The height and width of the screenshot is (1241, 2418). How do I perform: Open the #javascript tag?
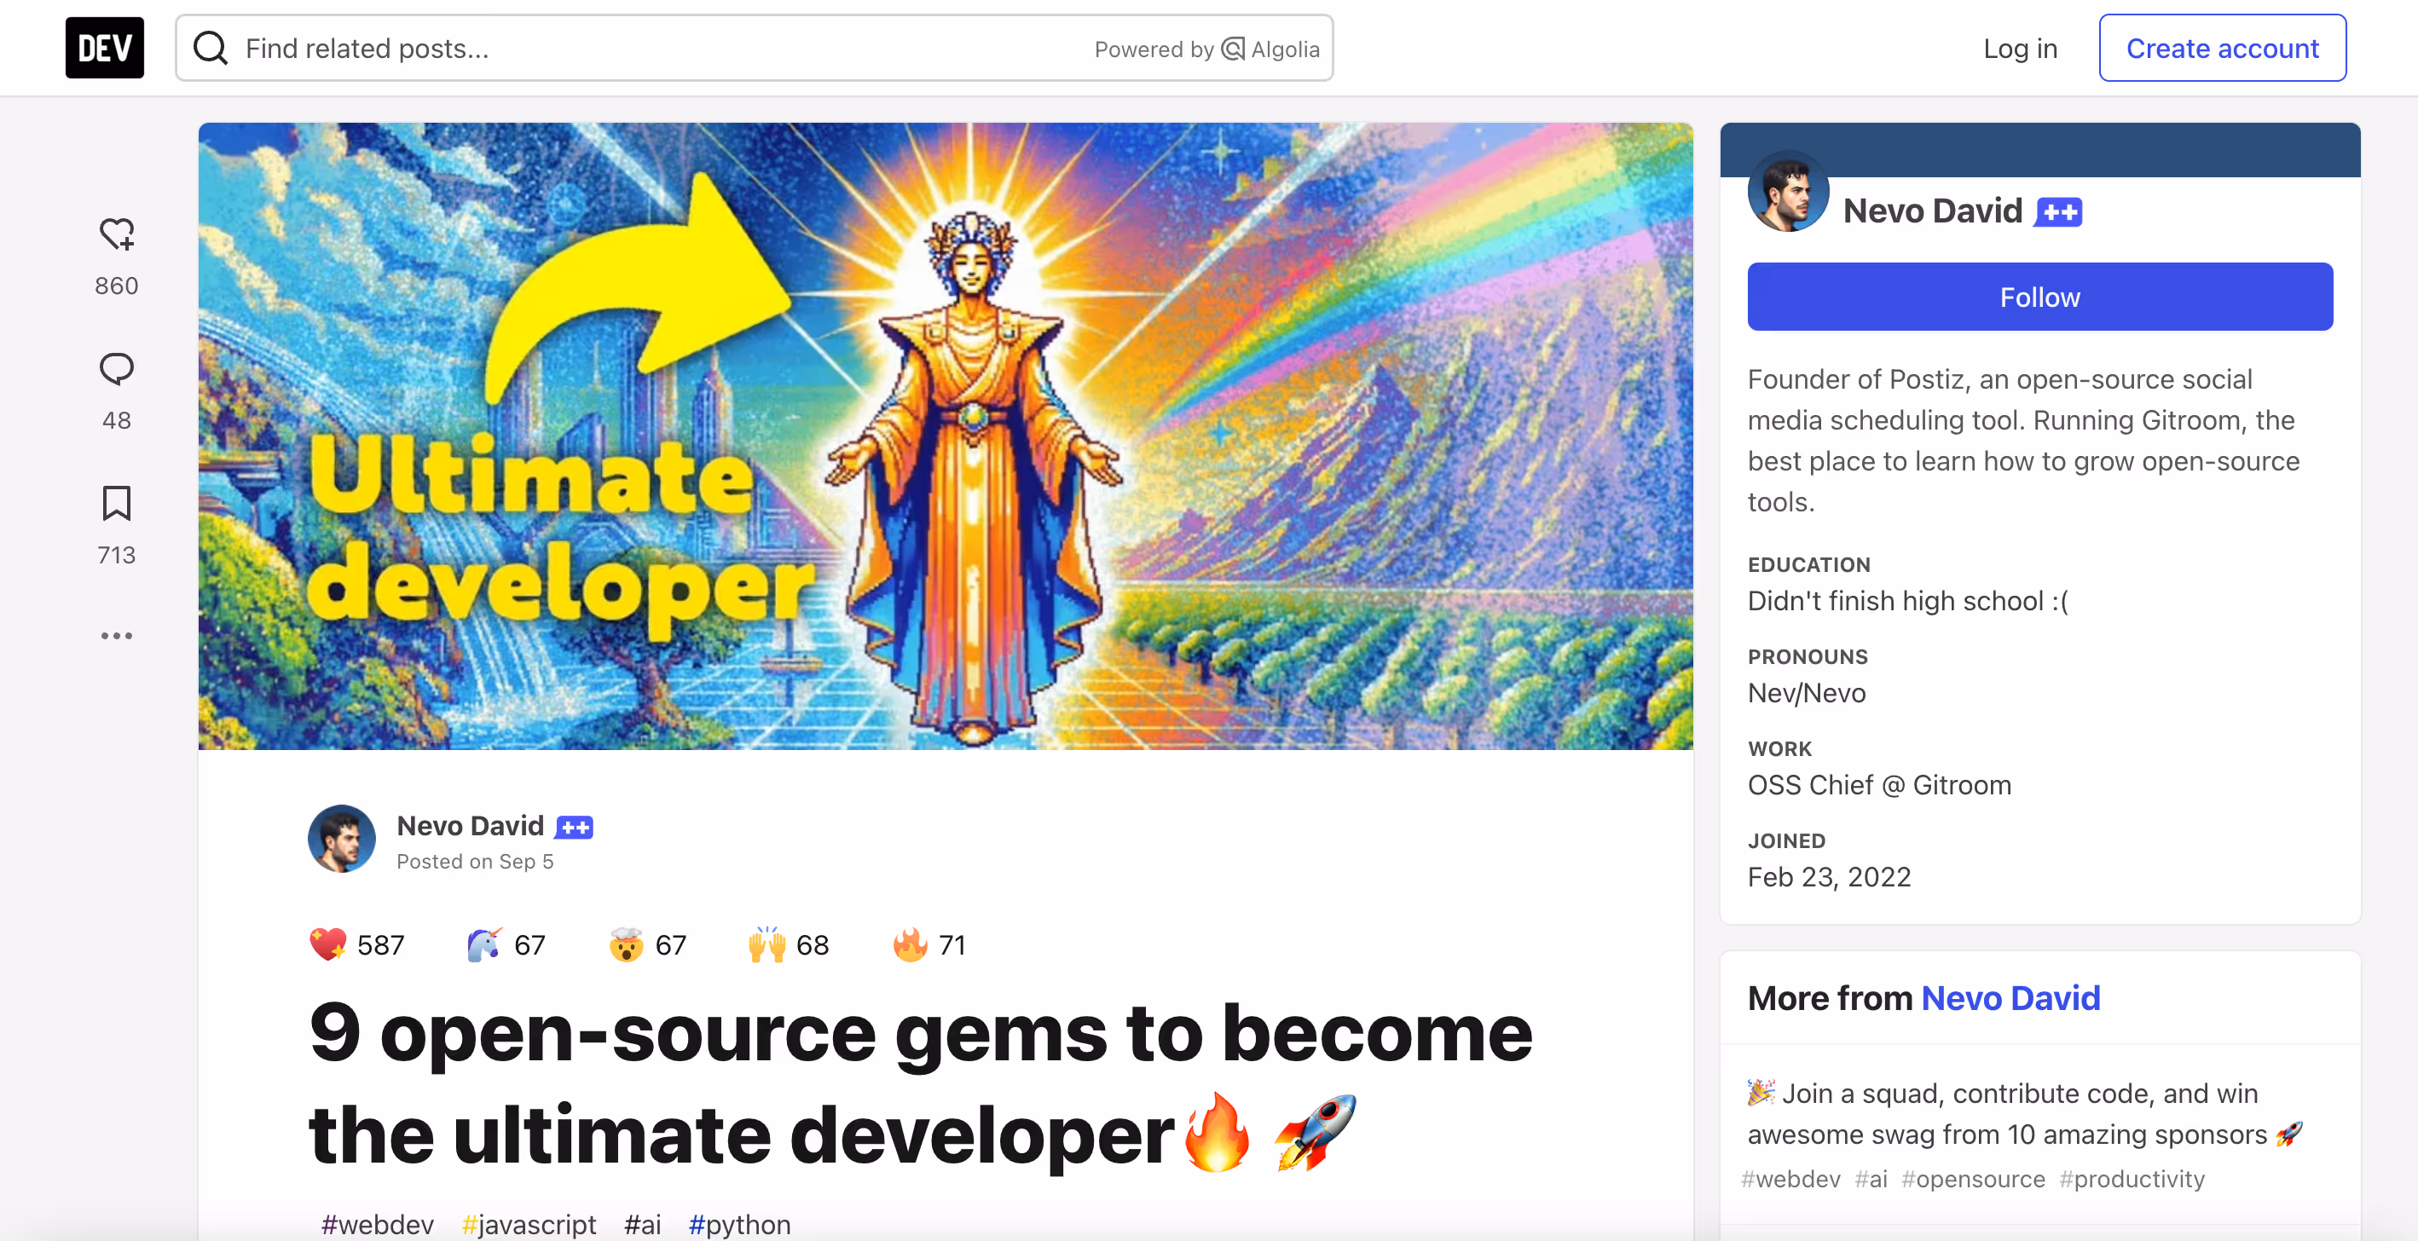(529, 1224)
